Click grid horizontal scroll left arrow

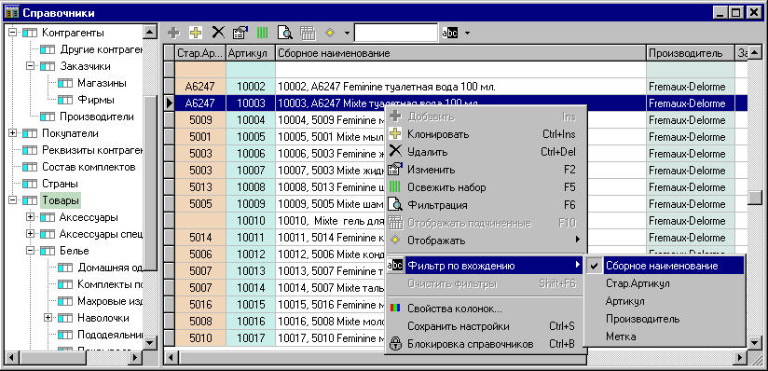(x=170, y=358)
